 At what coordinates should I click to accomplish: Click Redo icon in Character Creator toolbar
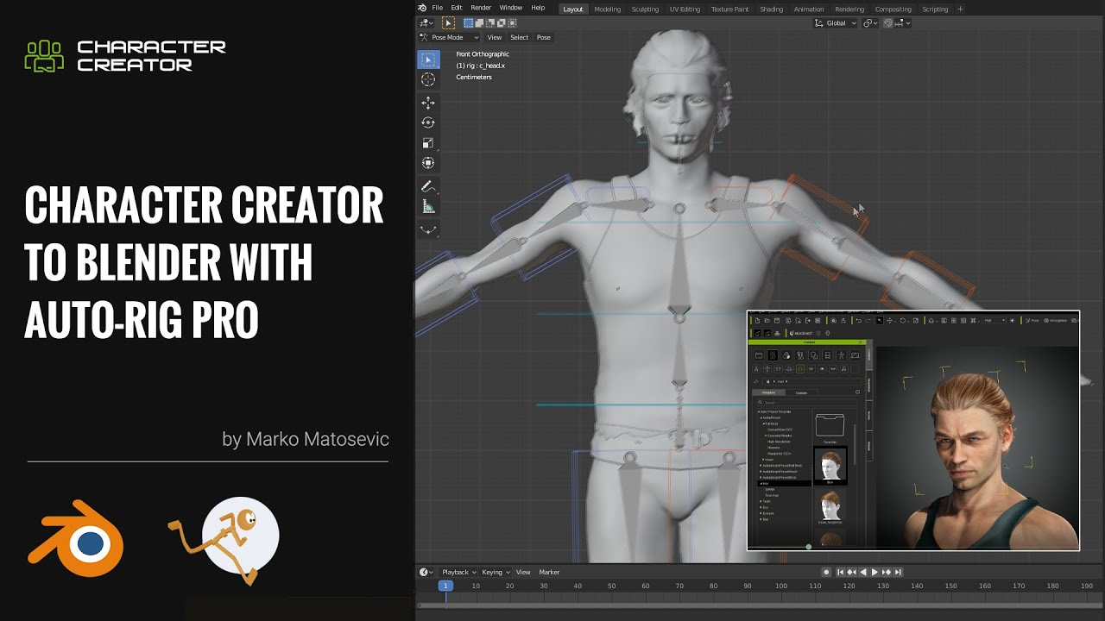pos(868,321)
